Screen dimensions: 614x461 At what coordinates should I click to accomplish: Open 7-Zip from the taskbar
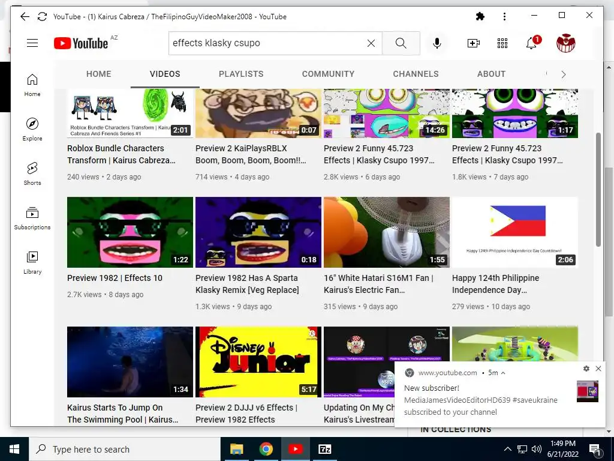[x=325, y=449]
